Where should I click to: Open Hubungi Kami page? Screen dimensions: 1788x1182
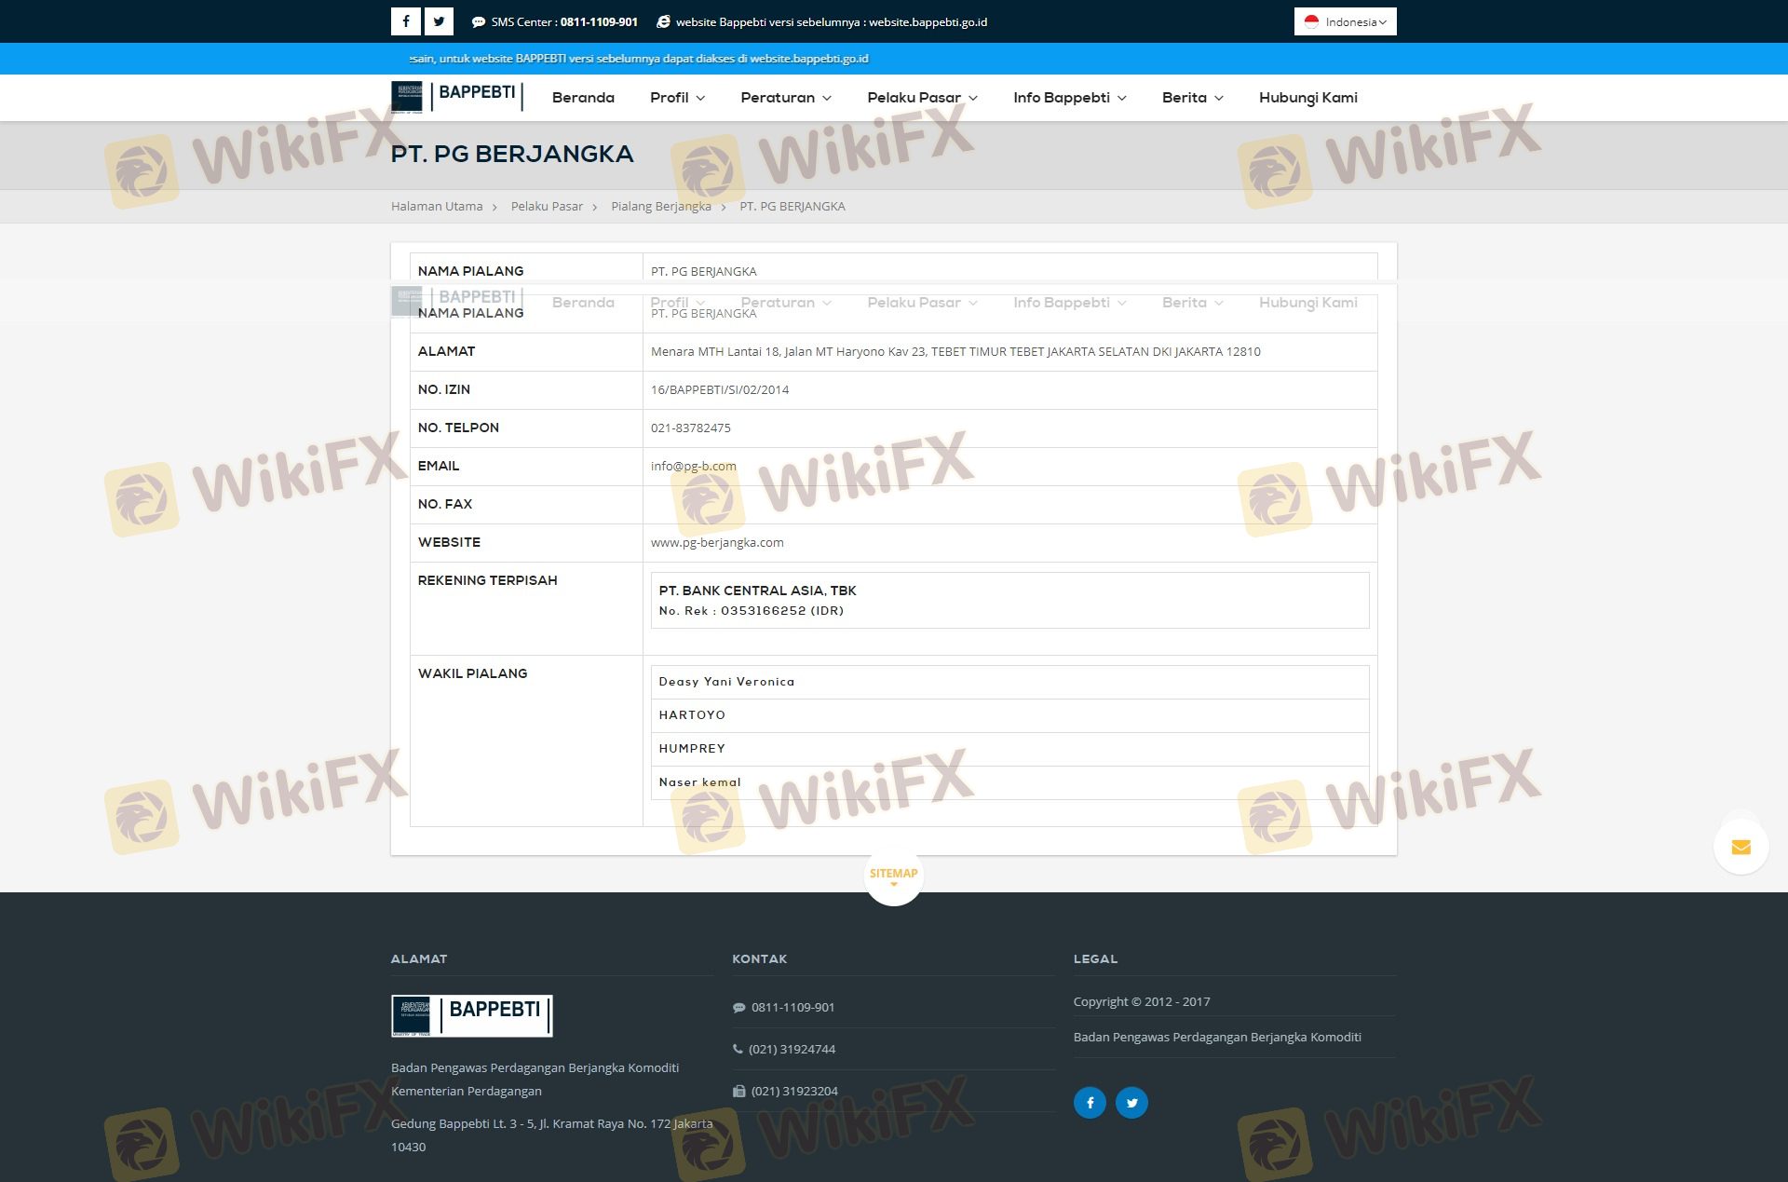[x=1307, y=98]
